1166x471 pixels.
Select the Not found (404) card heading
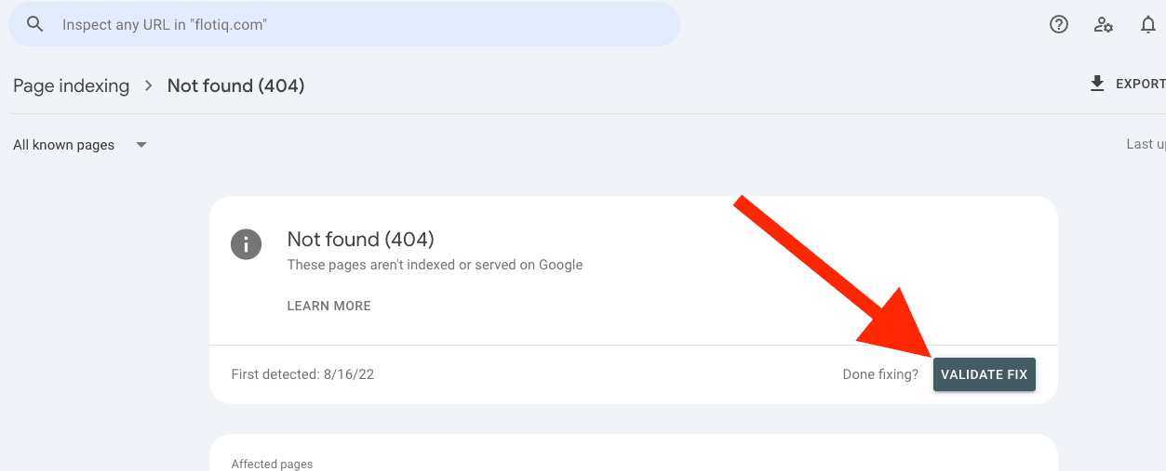pyautogui.click(x=361, y=239)
